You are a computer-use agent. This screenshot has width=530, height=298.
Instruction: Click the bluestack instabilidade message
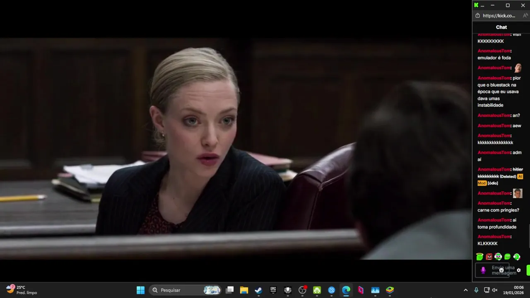point(499,91)
